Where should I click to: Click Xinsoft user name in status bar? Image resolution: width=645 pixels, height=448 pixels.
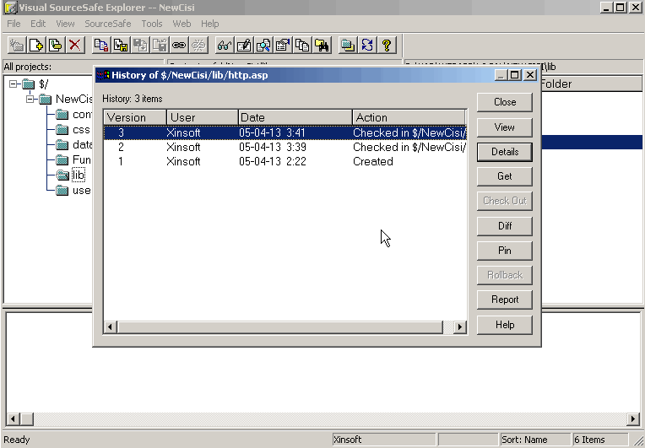point(383,440)
